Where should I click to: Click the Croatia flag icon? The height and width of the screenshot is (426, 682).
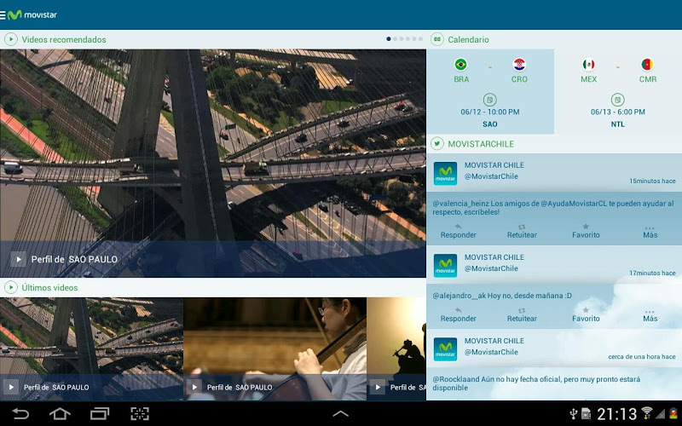click(x=519, y=65)
